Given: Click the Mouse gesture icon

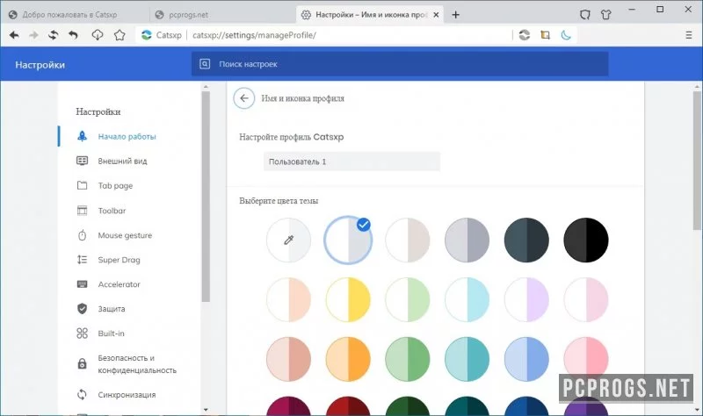Looking at the screenshot, I should pyautogui.click(x=82, y=235).
